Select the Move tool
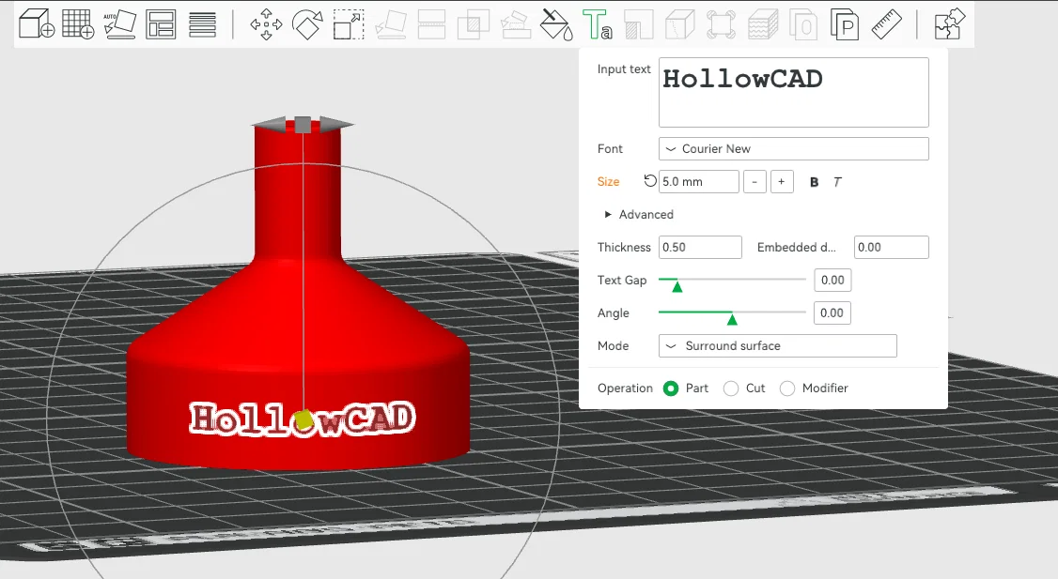The image size is (1058, 579). click(x=266, y=25)
